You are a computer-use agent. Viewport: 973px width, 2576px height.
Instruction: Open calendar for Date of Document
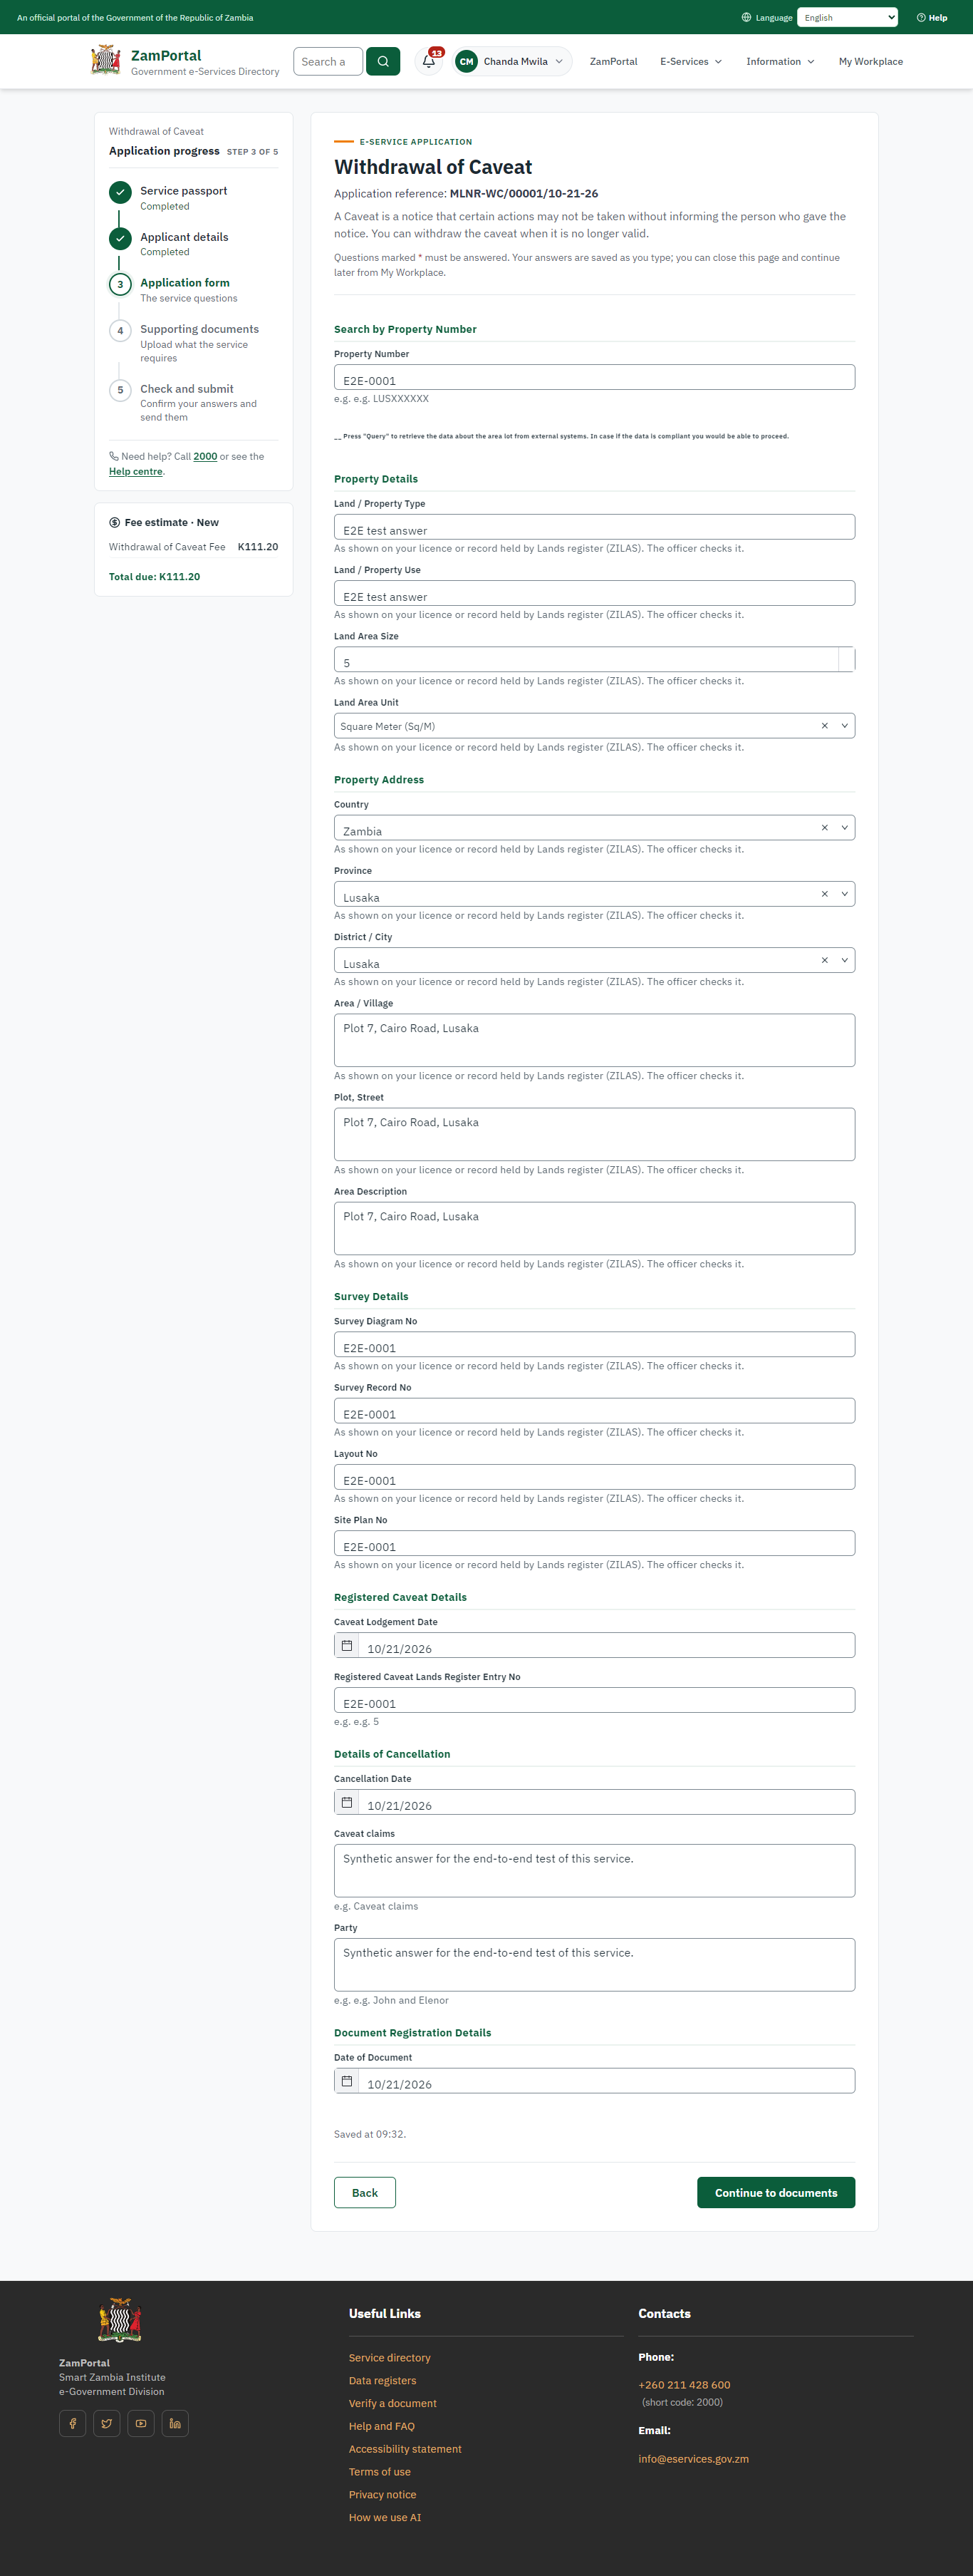point(347,2081)
